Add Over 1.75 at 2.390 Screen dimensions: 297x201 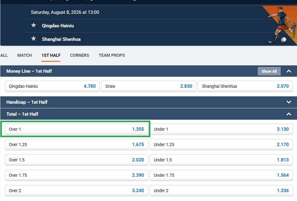click(76, 176)
